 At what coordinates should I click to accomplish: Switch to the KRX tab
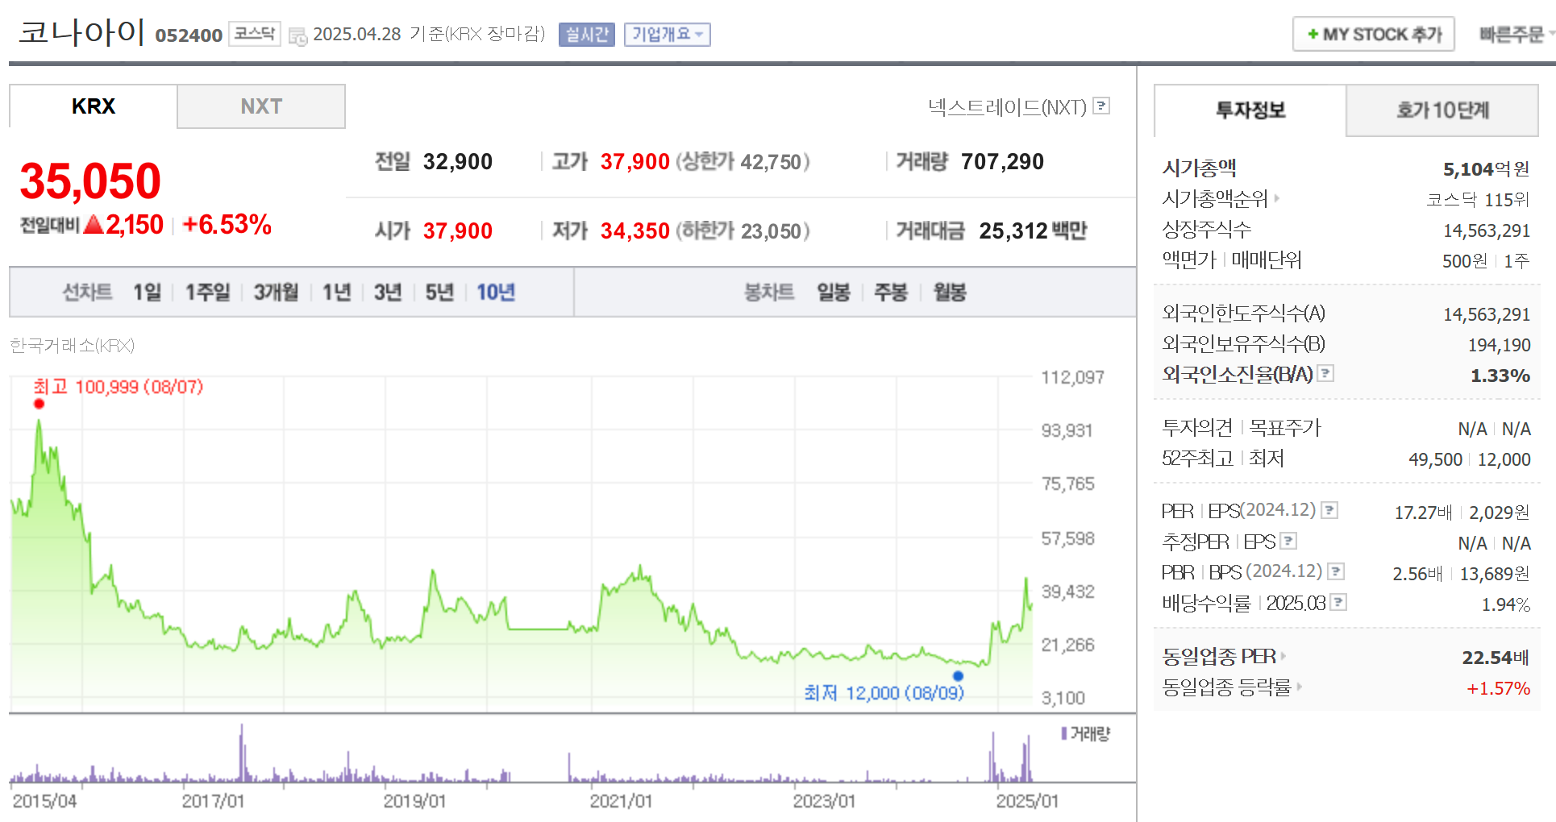click(94, 106)
